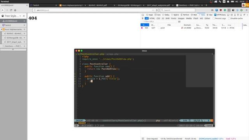Clear network log with trash icon

[143, 18]
